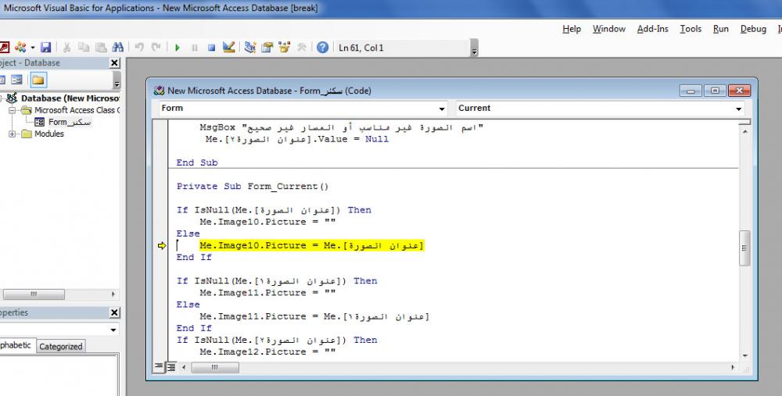Select Database (New Microsoft...) project node
The width and height of the screenshot is (782, 396).
pos(70,98)
